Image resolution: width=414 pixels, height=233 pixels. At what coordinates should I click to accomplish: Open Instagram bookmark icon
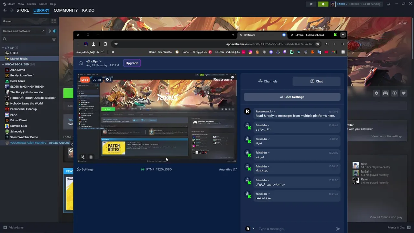tap(250, 52)
